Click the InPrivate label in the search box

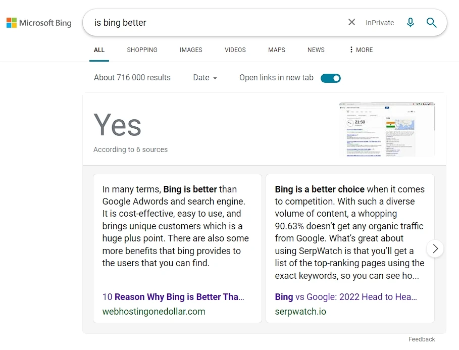coord(380,23)
